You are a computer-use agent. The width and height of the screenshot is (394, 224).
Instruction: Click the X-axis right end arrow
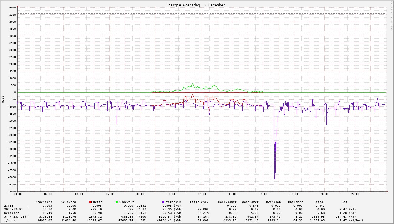tap(387, 191)
